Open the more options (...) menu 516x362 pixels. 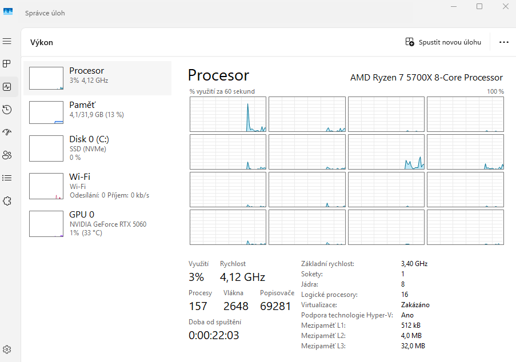(x=503, y=42)
